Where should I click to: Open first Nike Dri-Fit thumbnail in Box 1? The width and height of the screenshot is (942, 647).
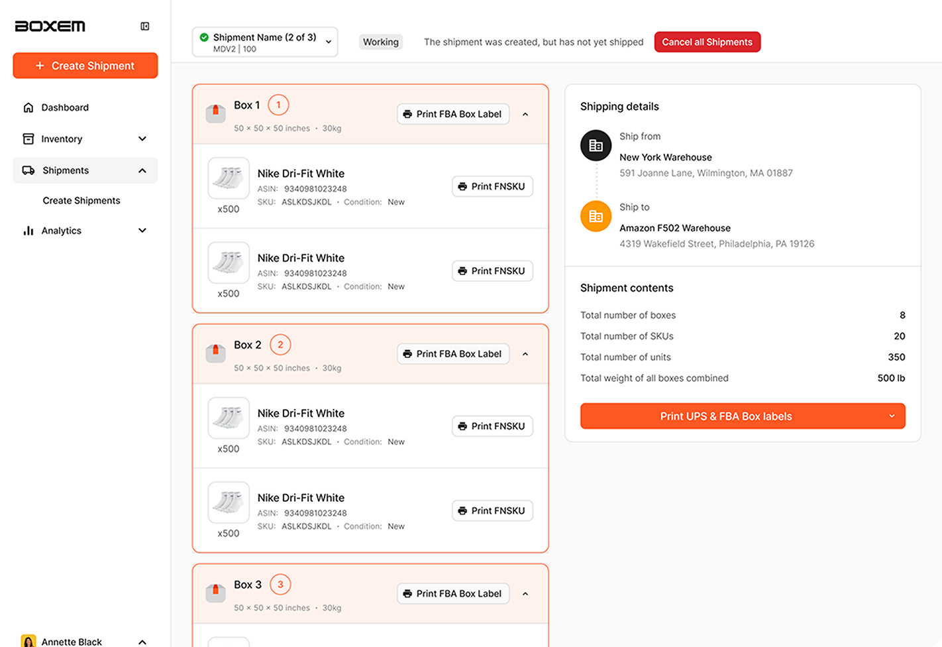pos(229,178)
